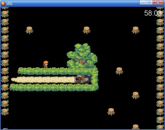Click the lone stump right of the big tree
This screenshot has width=165, height=130.
119,71
